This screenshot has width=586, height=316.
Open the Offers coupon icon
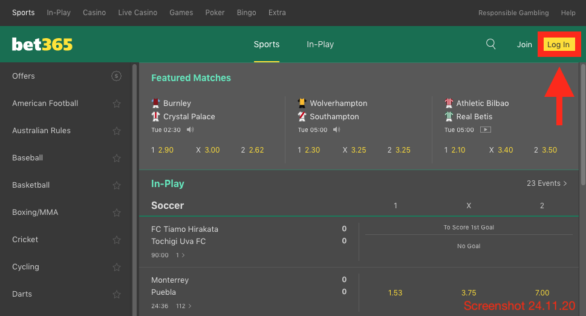click(x=117, y=76)
